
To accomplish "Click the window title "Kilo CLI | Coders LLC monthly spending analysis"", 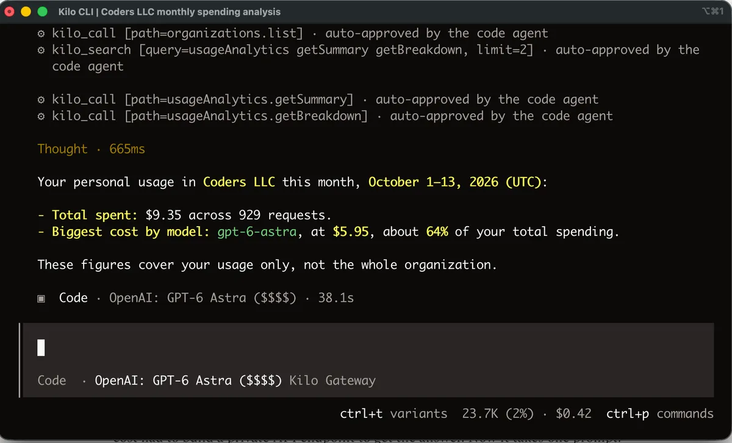I will click(x=170, y=12).
